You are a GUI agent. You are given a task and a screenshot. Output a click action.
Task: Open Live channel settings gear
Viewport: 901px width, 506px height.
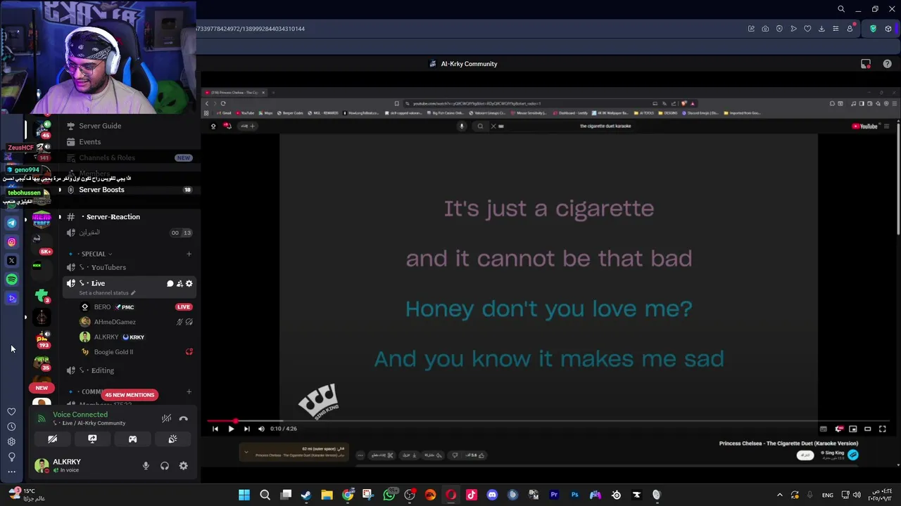pyautogui.click(x=189, y=284)
